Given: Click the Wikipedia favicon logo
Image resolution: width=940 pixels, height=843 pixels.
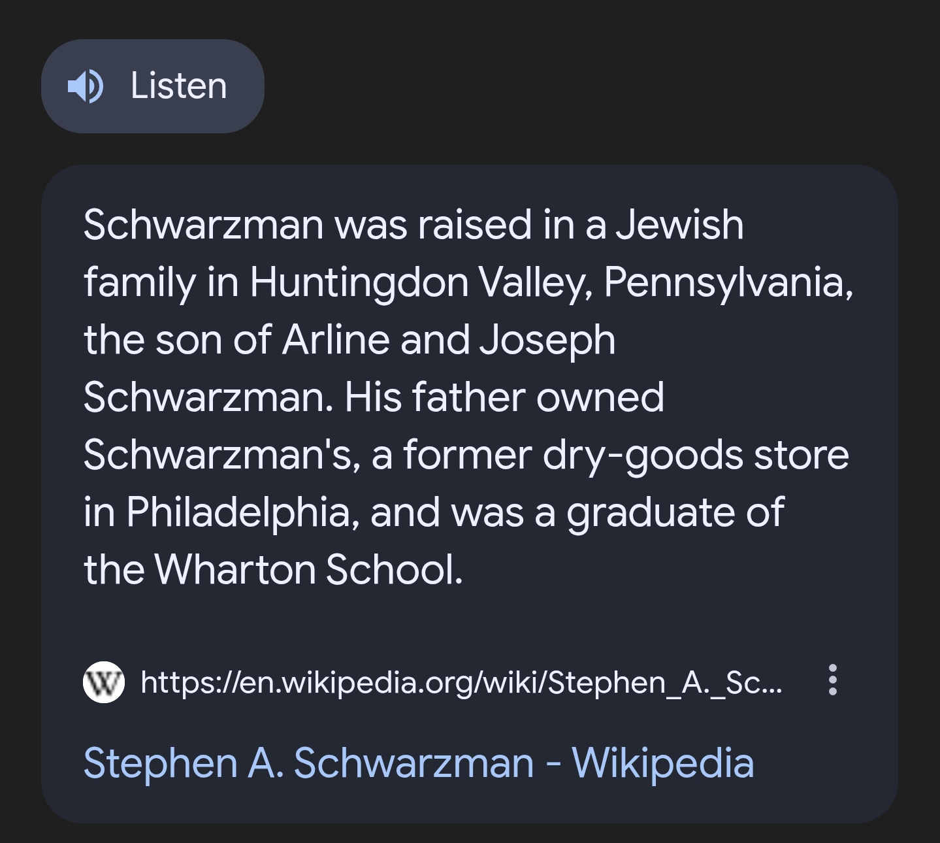Looking at the screenshot, I should (x=104, y=682).
